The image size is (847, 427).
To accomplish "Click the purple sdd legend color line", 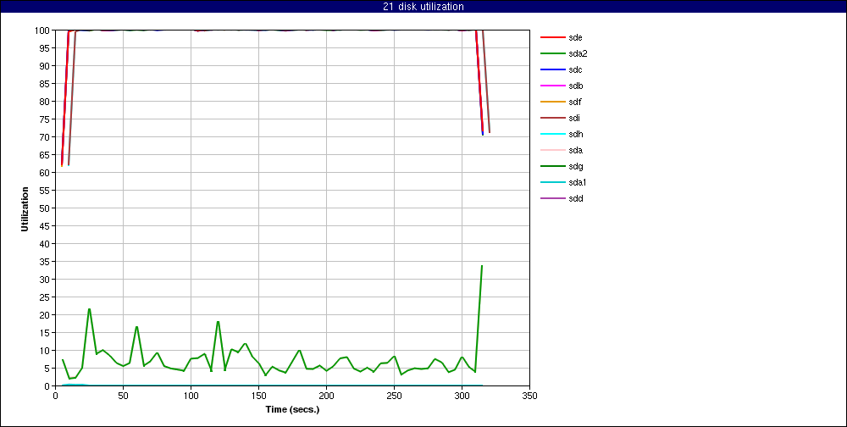I will [552, 198].
